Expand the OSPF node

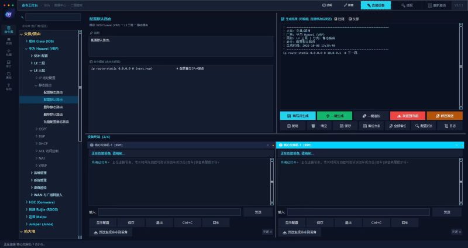click(36, 129)
